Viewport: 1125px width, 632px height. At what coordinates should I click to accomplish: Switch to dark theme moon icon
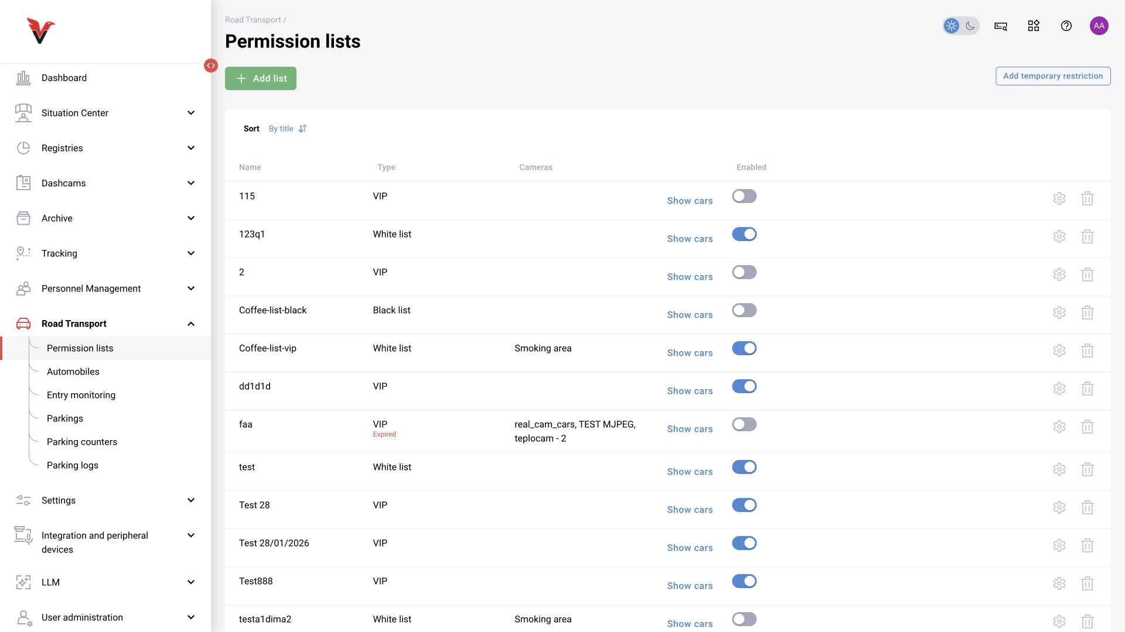pyautogui.click(x=970, y=26)
